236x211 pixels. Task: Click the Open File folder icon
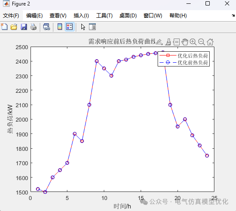click(14, 27)
